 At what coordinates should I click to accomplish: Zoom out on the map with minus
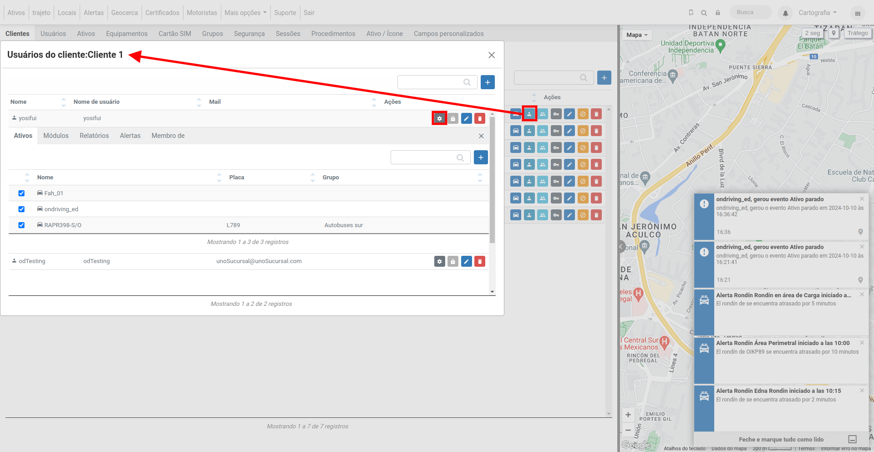click(628, 430)
